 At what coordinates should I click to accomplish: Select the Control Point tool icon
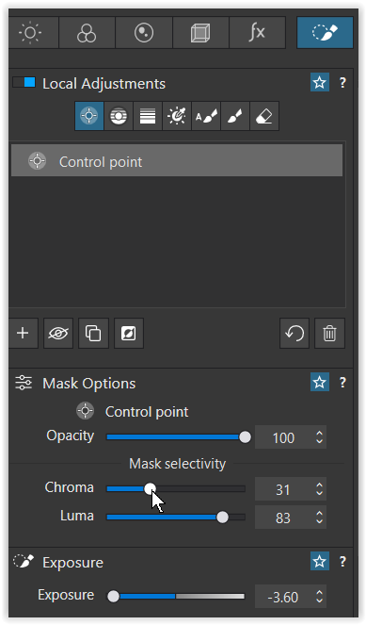[x=89, y=116]
